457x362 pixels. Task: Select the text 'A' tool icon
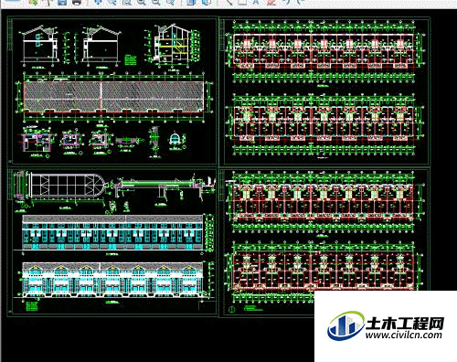(256, 2)
